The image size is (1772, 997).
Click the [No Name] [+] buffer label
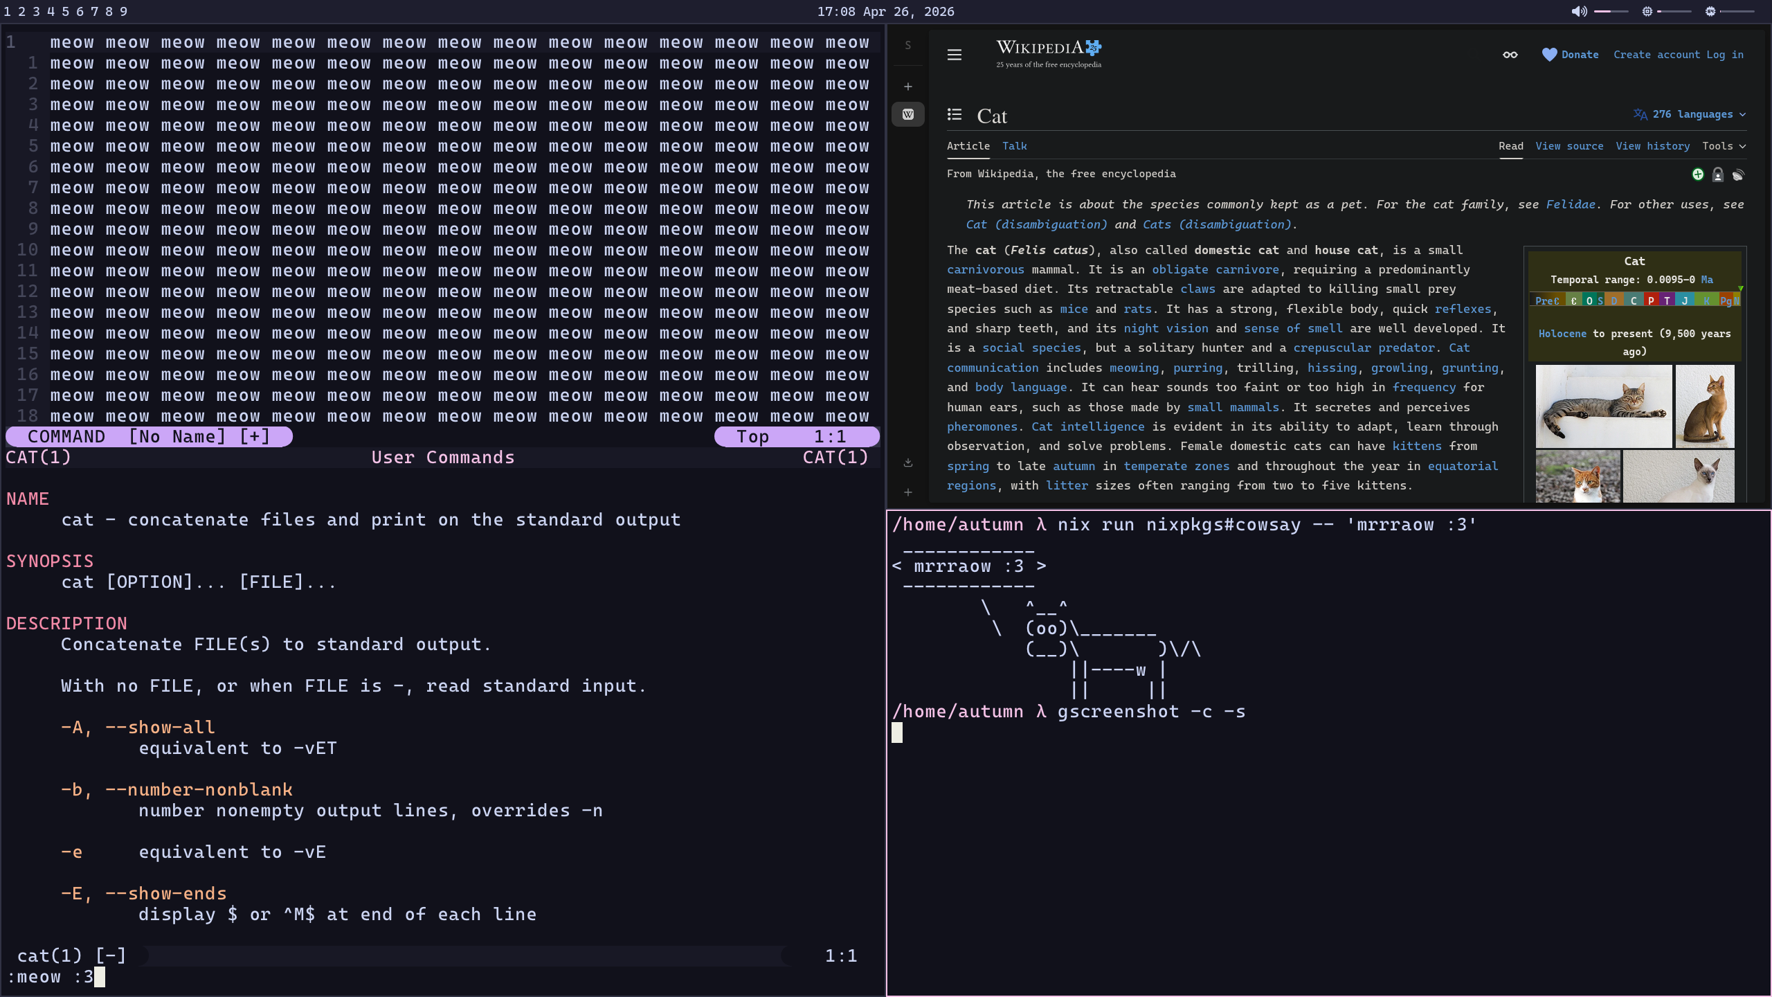(x=199, y=437)
